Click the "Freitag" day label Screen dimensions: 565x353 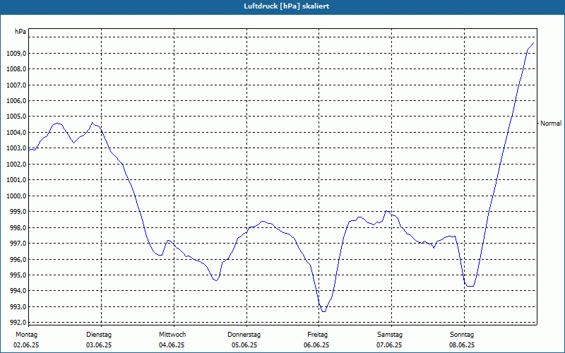(x=317, y=335)
